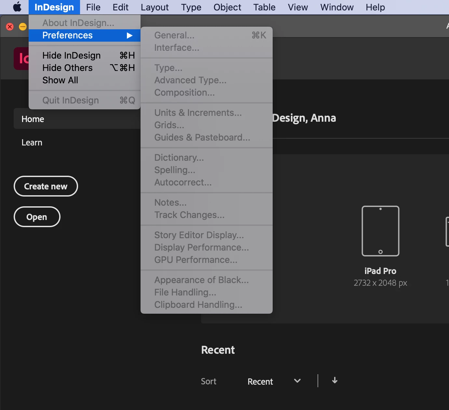
Task: Open General preferences
Action: 207,35
